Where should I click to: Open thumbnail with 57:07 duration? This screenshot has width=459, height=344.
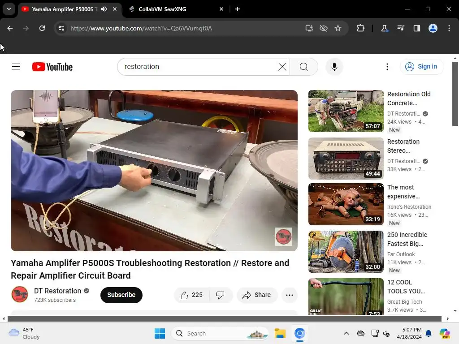[x=346, y=111]
